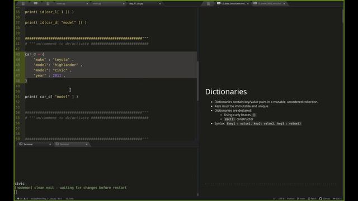Close the first Terminal tab
The image size is (358, 201).
tap(50, 144)
